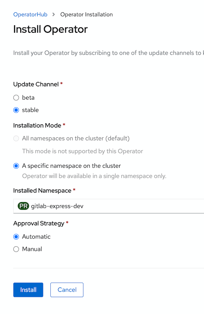
Task: Click the gitlab-express-dev namespace text
Action: (x=57, y=206)
